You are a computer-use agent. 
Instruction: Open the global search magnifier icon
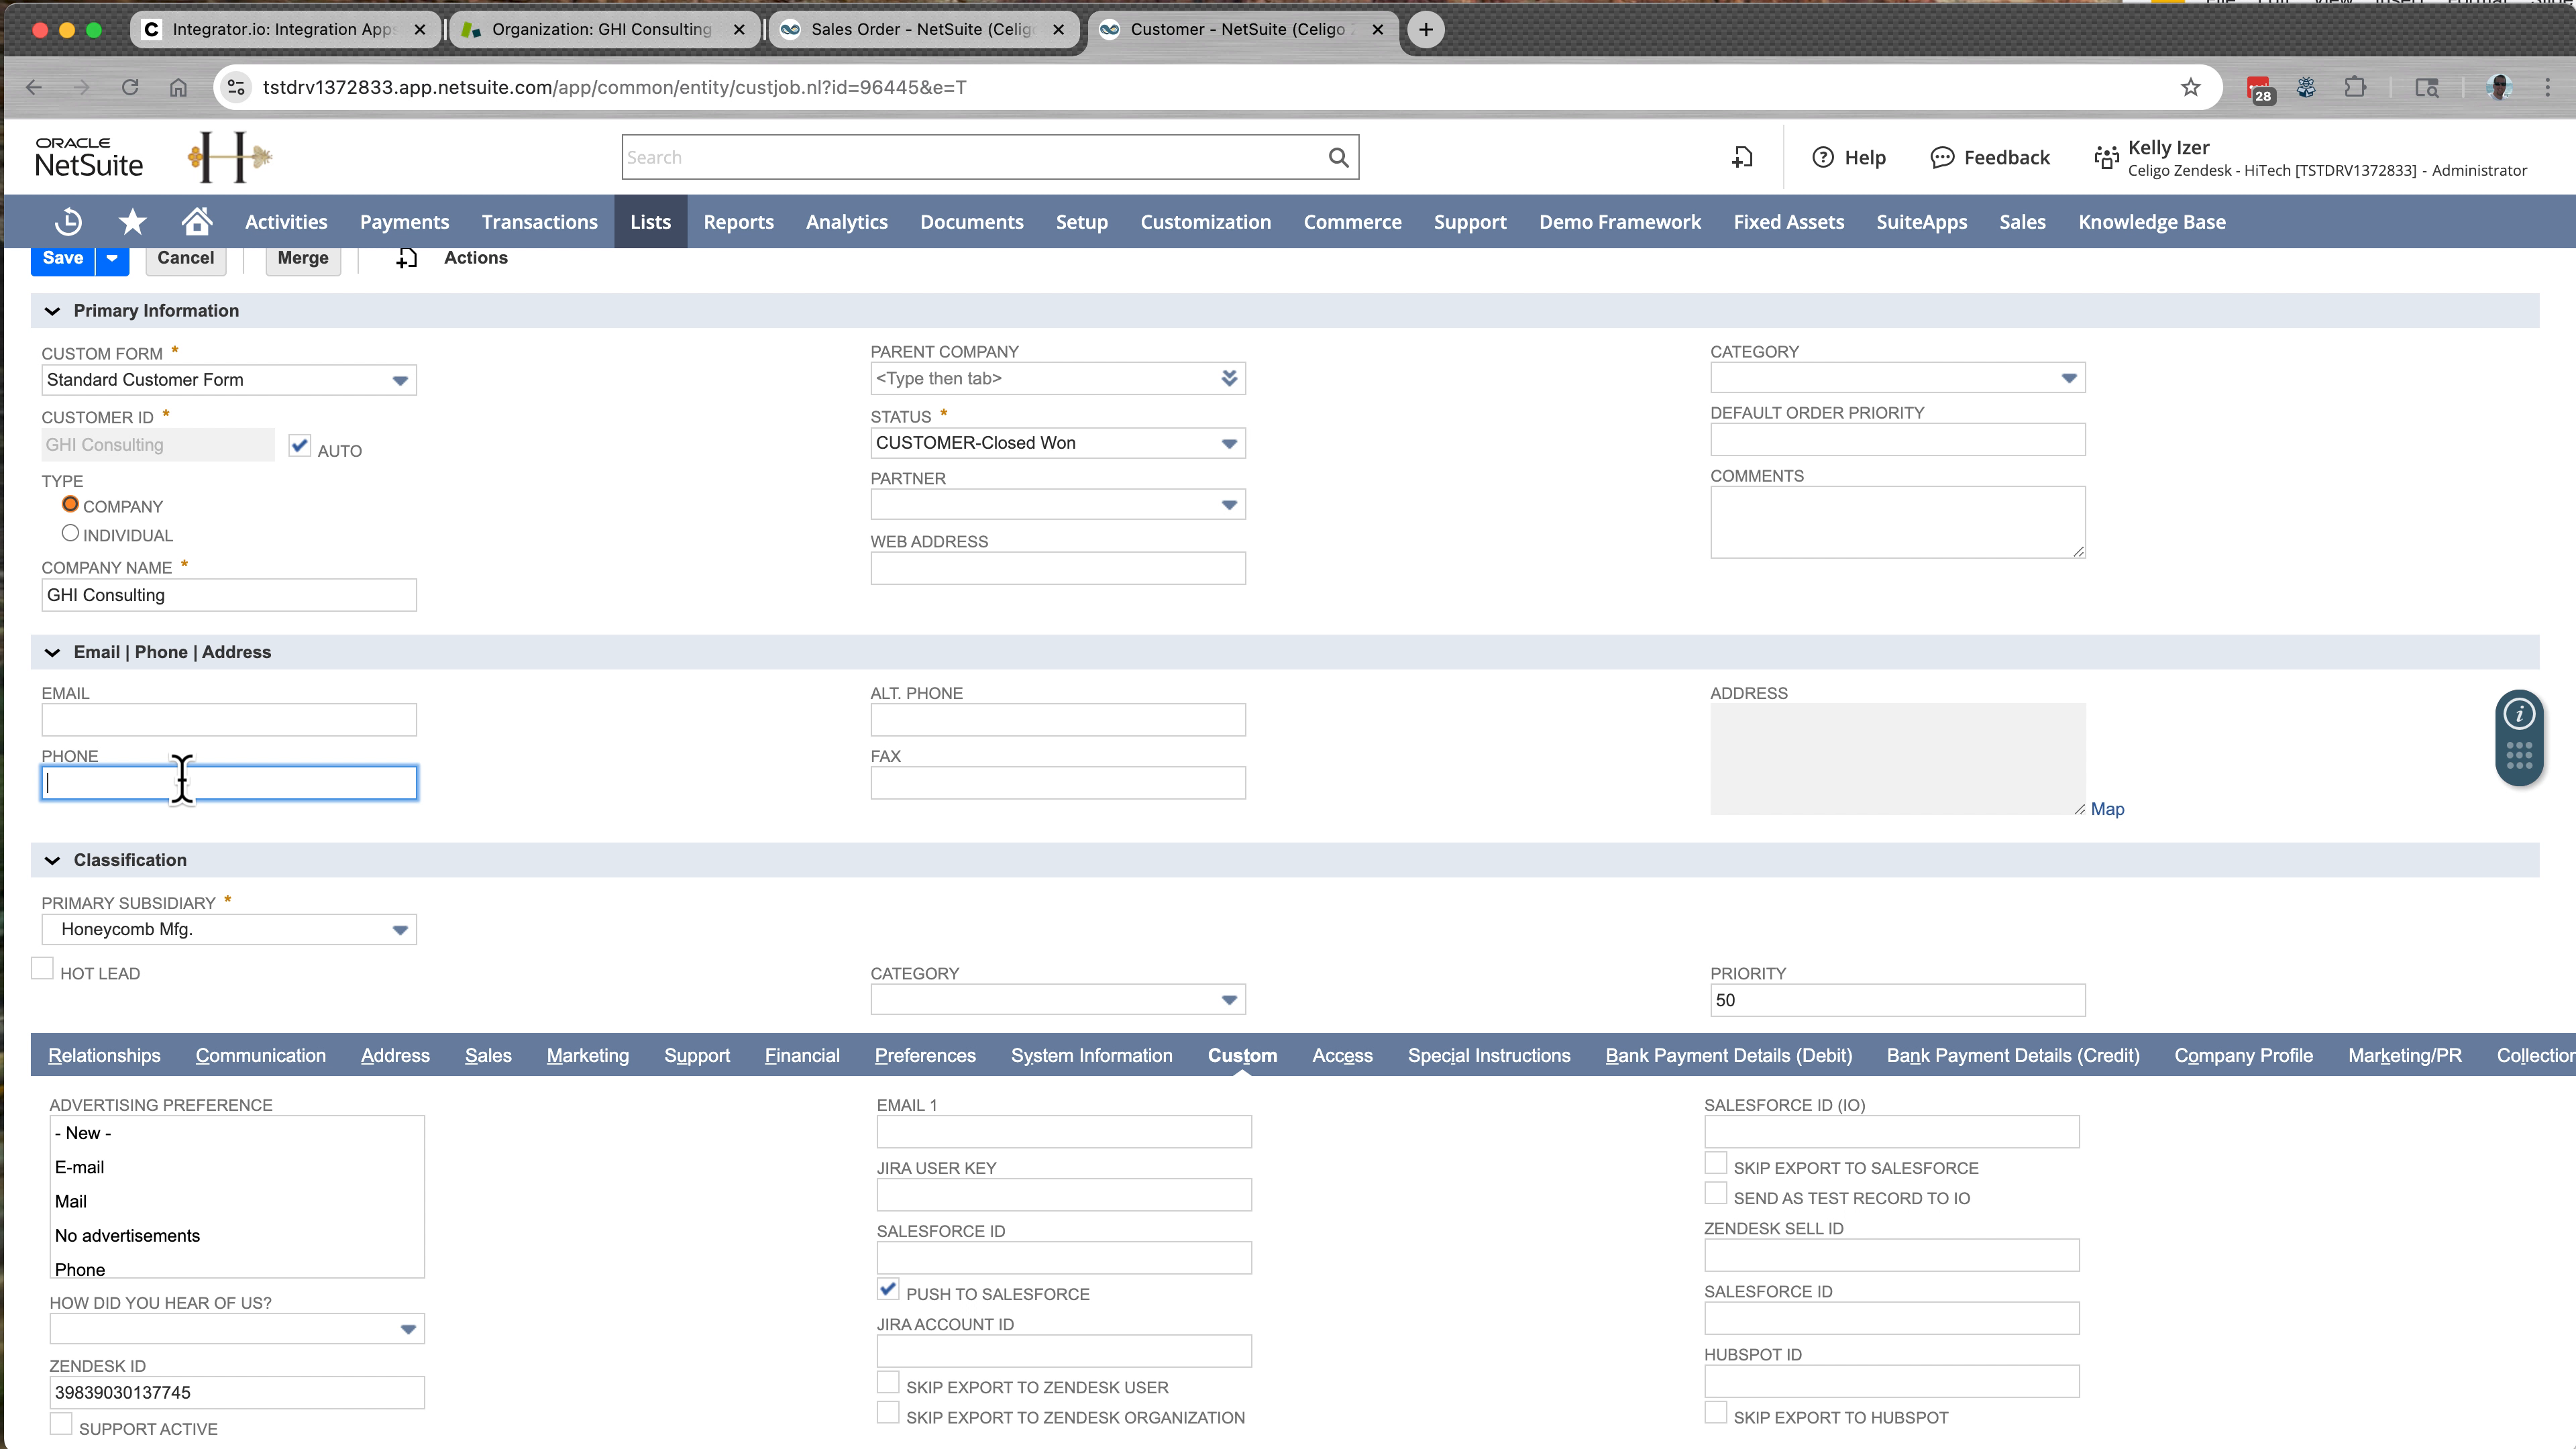(1338, 156)
